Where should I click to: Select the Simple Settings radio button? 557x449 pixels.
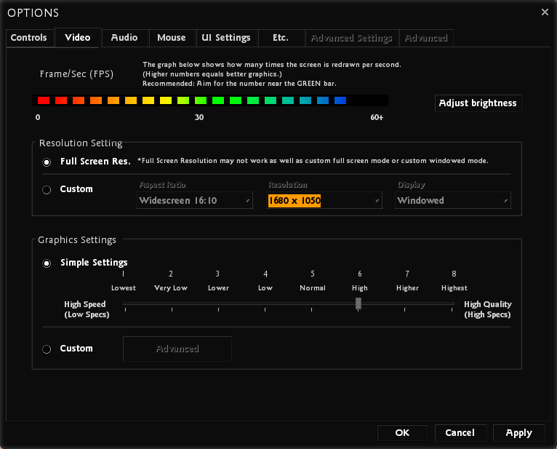[x=47, y=263]
